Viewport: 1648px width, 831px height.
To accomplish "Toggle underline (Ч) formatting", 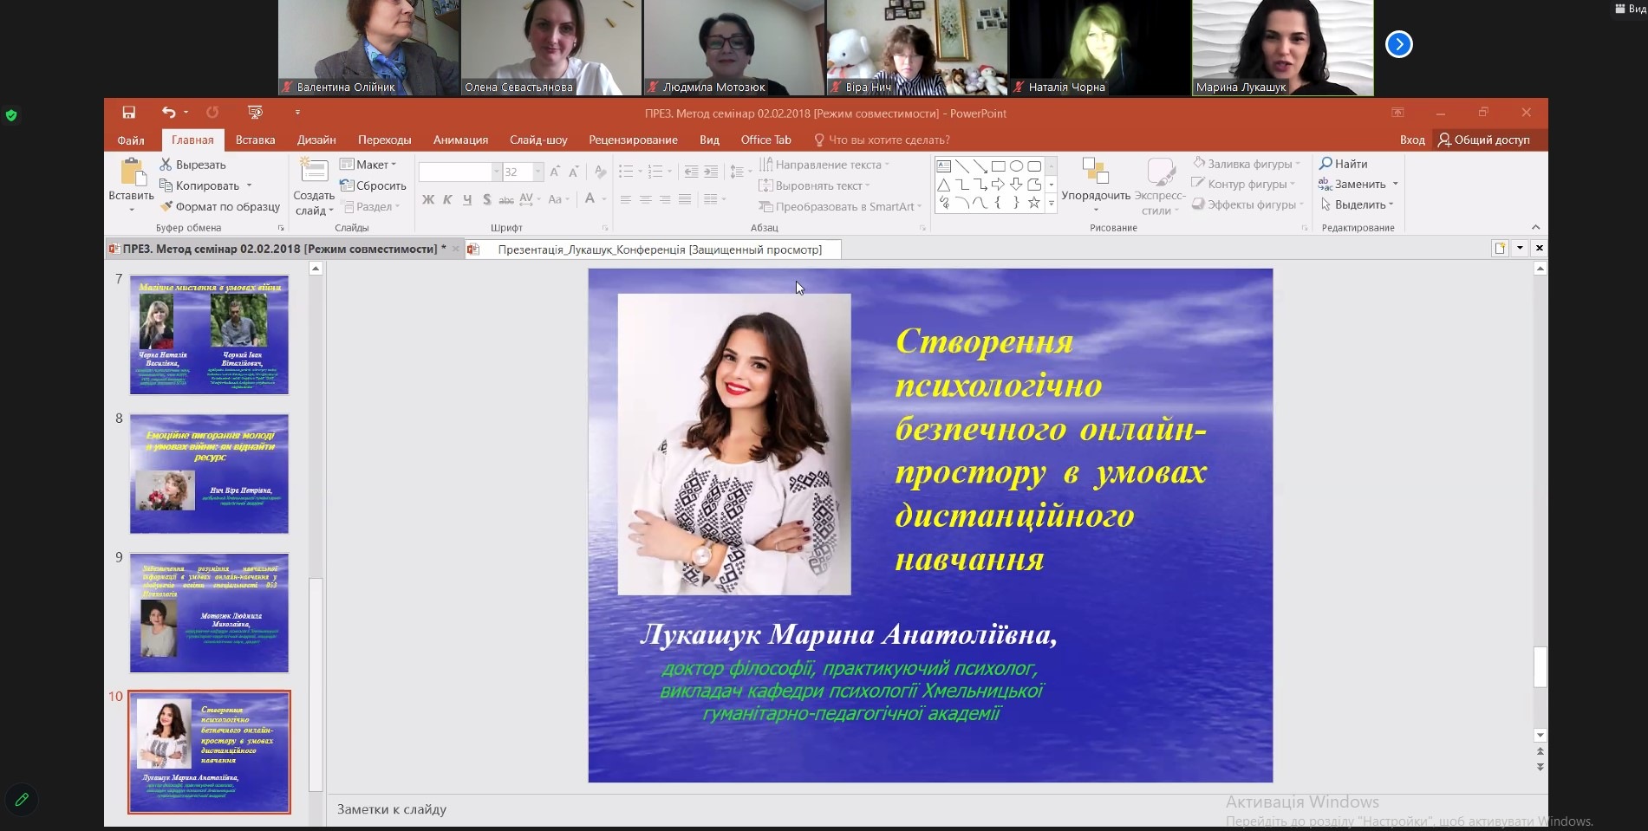I will tap(467, 200).
